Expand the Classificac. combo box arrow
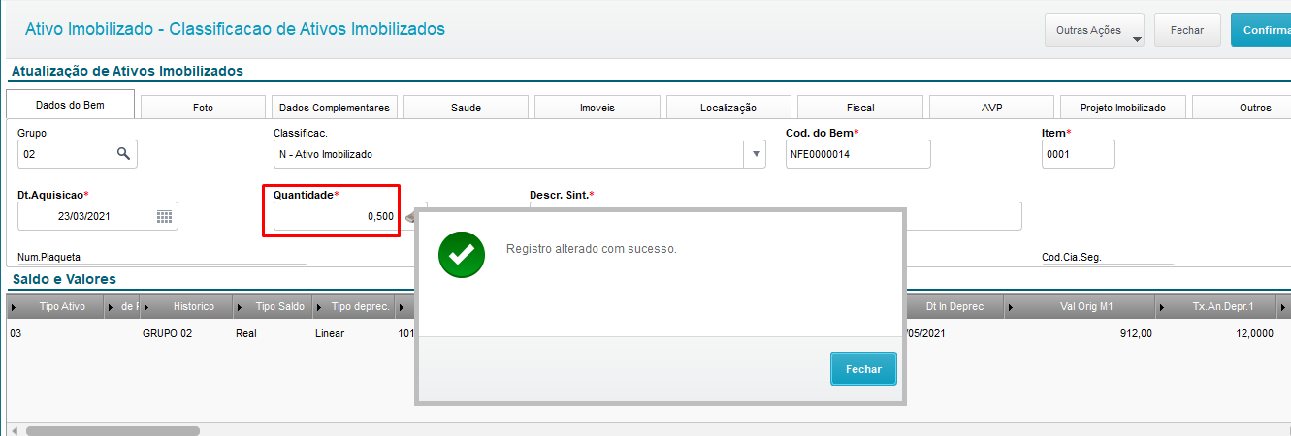 click(755, 154)
